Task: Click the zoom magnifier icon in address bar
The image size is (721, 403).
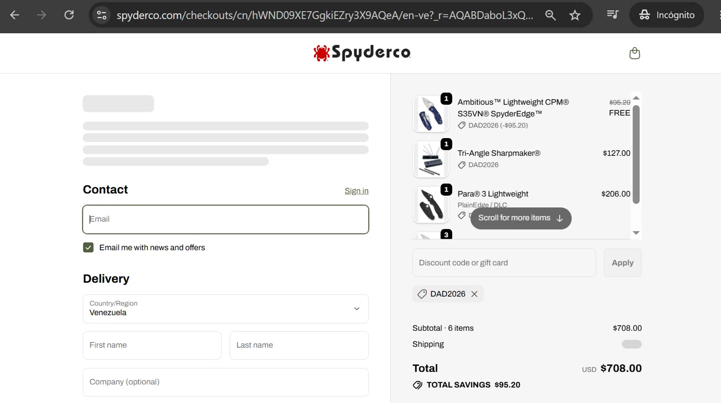Action: pos(550,15)
